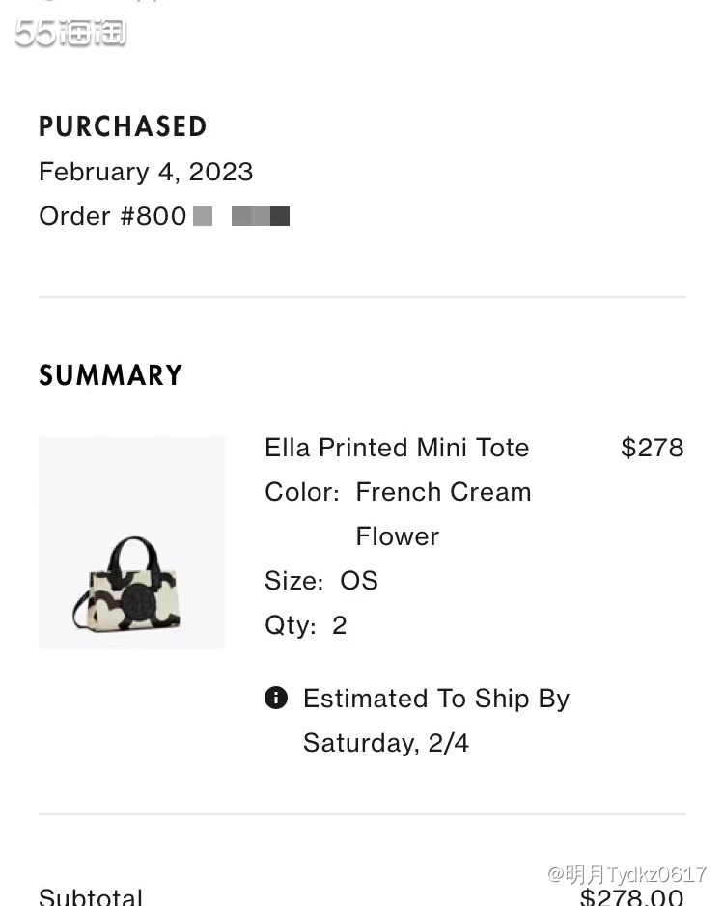
Task: Click the blurred part of order number
Action: [x=260, y=216]
